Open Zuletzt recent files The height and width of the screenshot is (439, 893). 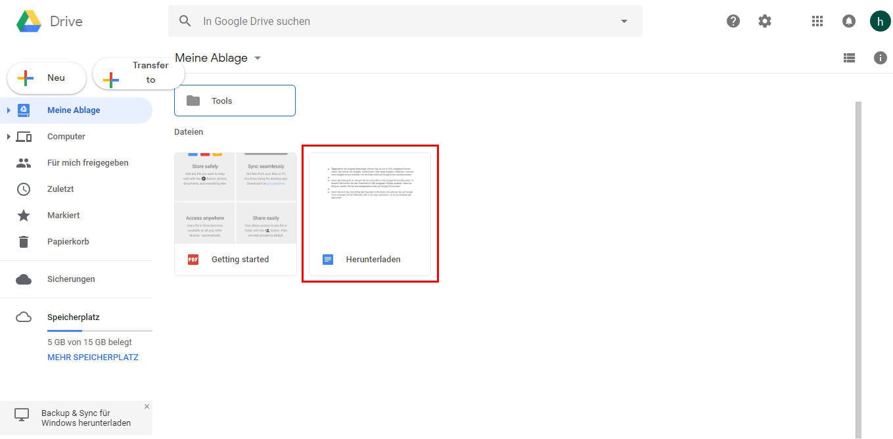(60, 189)
